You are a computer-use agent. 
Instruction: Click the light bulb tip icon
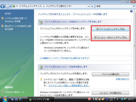pos(41,79)
